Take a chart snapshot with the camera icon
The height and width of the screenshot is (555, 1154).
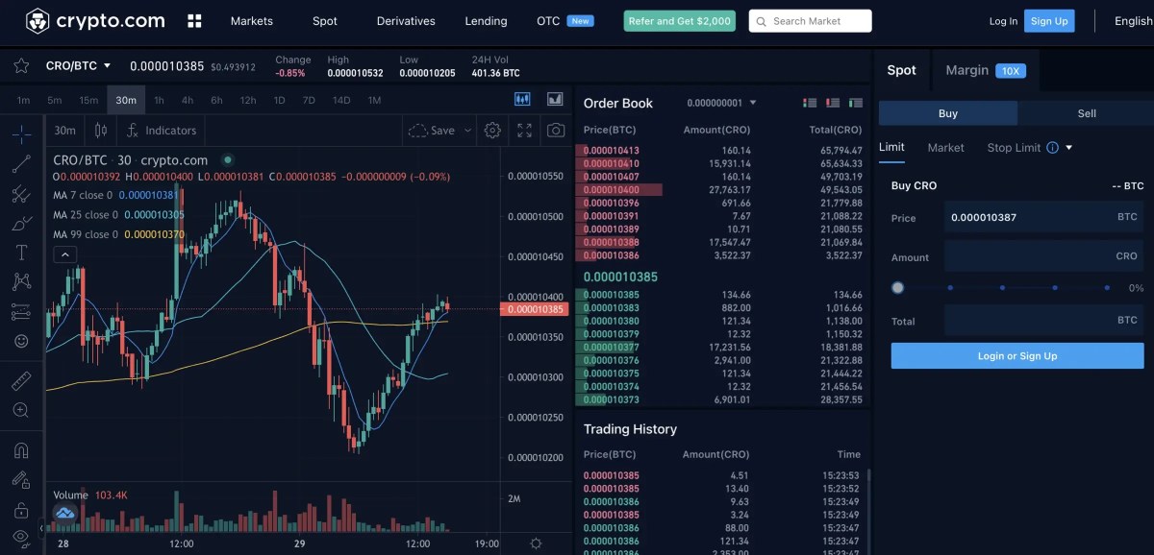(556, 131)
